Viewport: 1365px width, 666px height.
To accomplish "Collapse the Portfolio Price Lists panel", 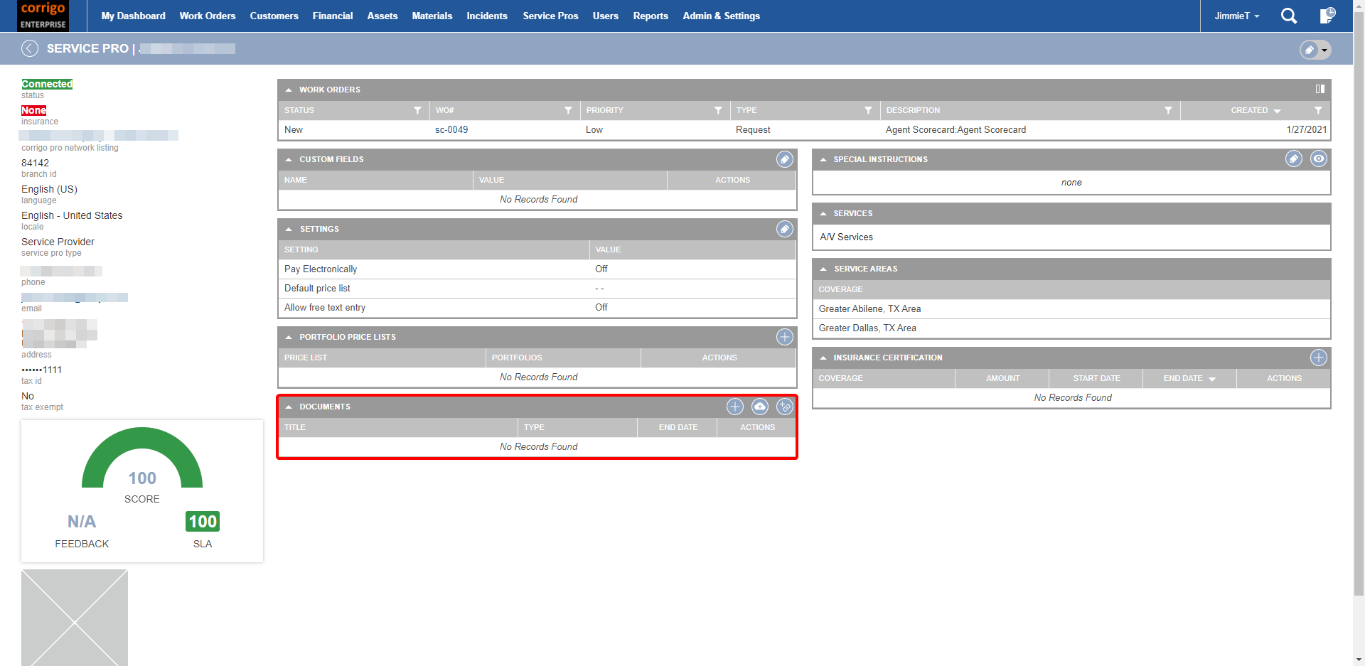I will tap(289, 337).
